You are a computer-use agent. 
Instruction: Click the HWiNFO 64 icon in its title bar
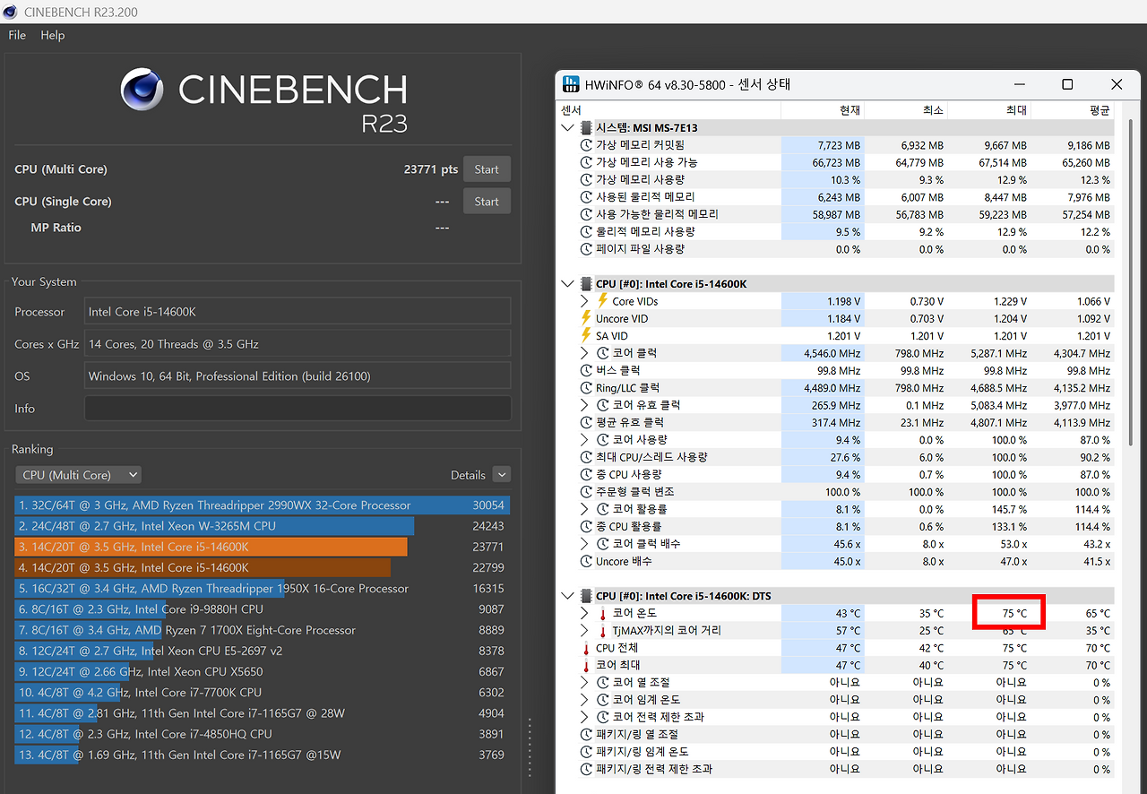coord(571,84)
